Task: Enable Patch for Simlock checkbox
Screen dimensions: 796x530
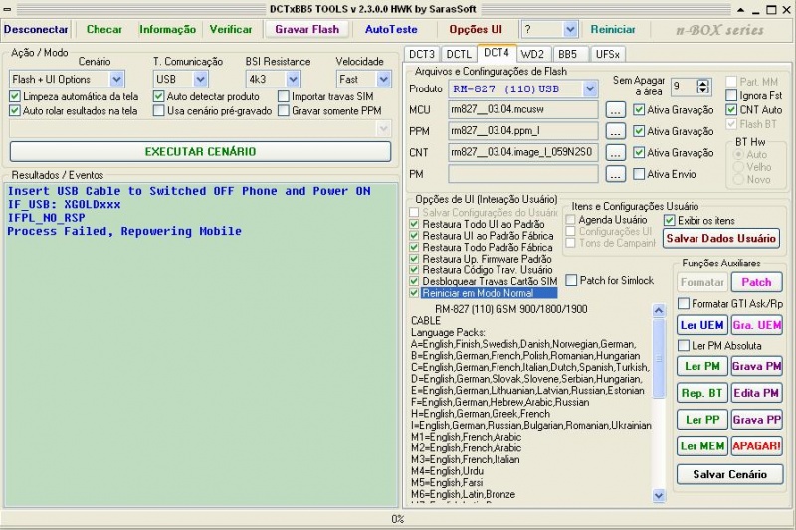Action: (x=571, y=280)
